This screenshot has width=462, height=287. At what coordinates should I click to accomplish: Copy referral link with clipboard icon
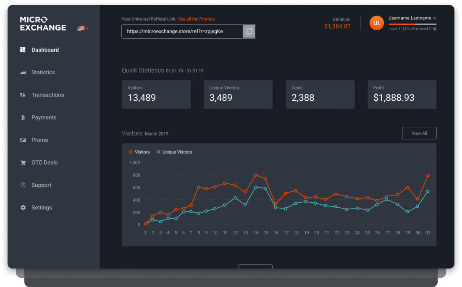pyautogui.click(x=249, y=31)
